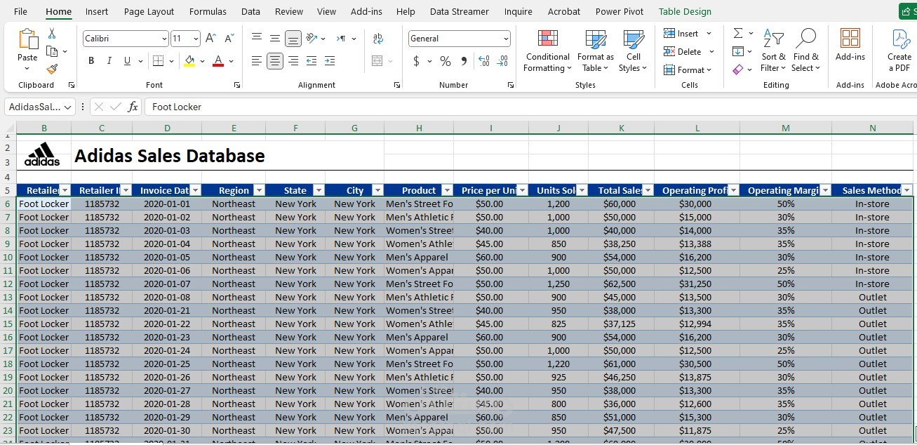Open the General number format dropdown

[506, 39]
